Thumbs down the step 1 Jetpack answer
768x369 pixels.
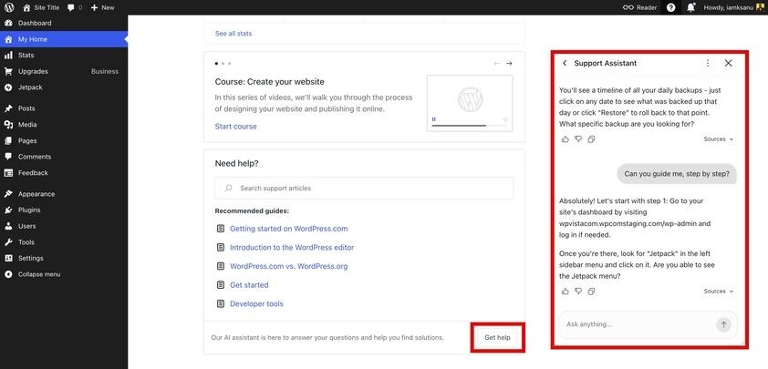pos(578,292)
